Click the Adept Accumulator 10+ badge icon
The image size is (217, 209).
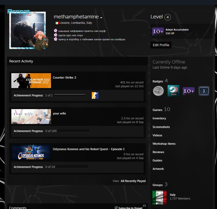point(157,31)
